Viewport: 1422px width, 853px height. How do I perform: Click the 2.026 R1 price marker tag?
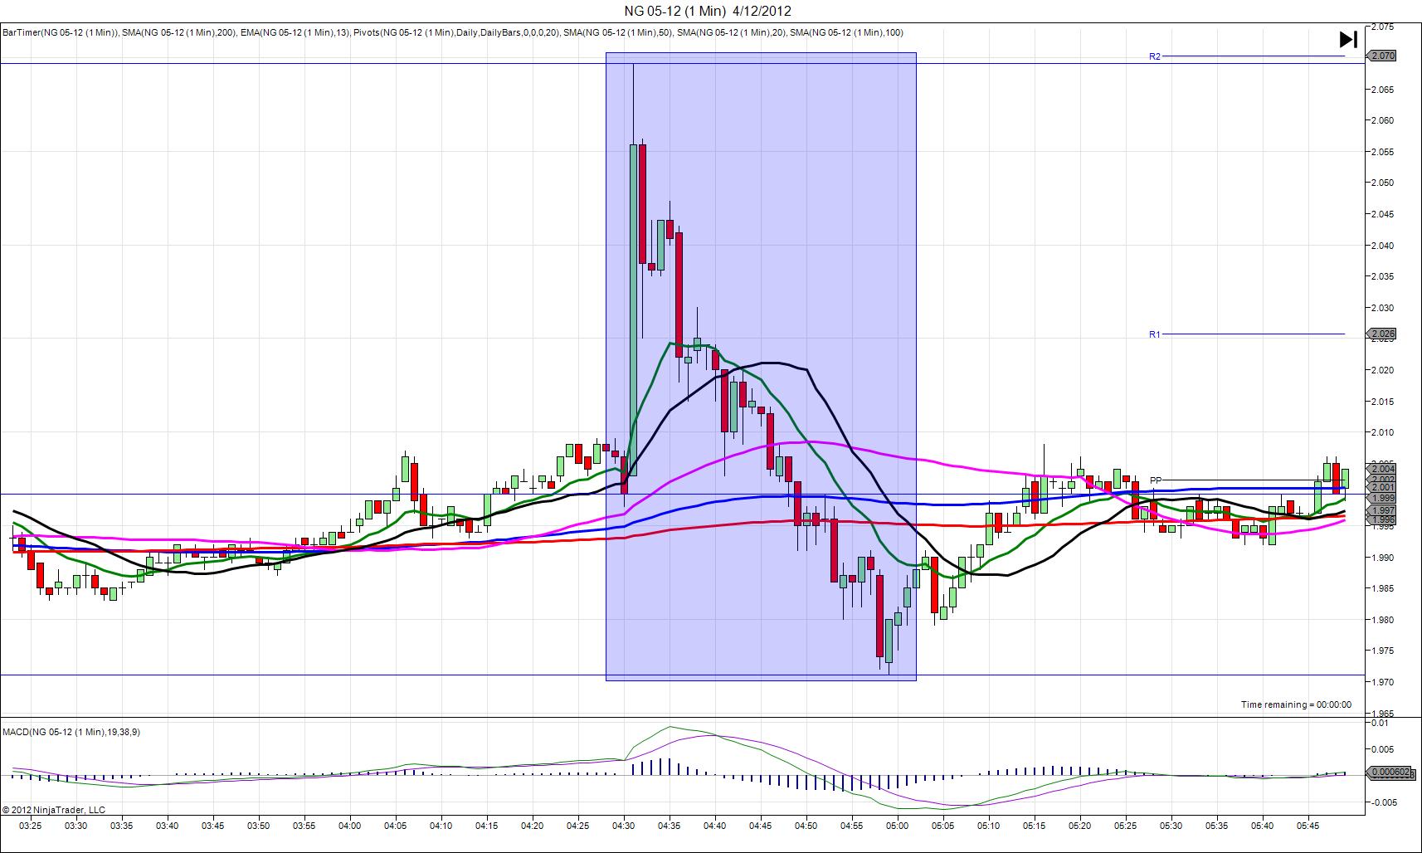click(1383, 334)
